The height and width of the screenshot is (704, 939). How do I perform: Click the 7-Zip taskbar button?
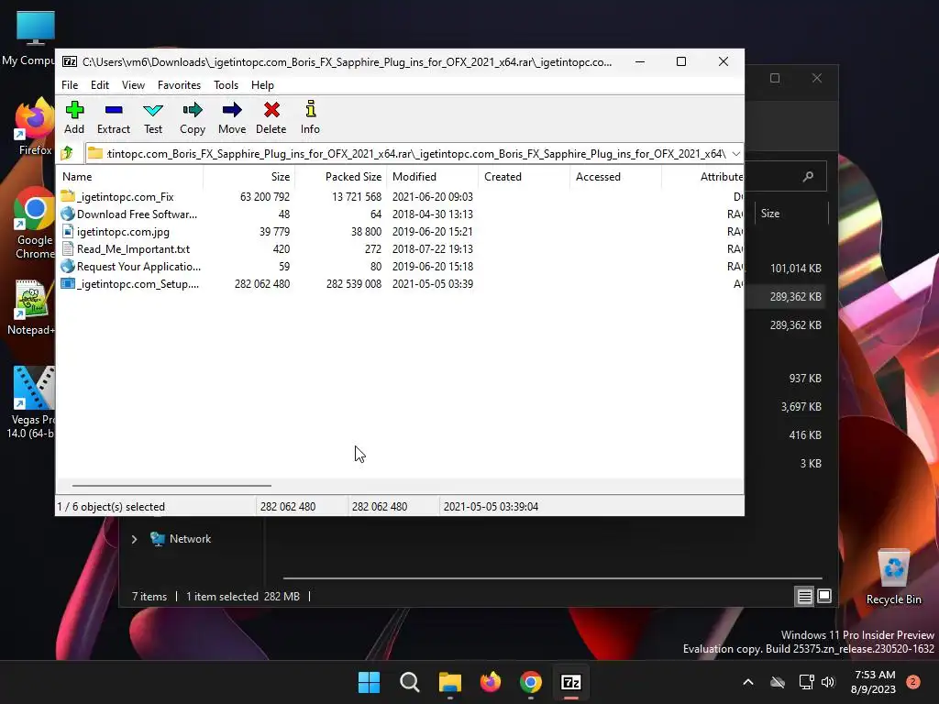(571, 682)
